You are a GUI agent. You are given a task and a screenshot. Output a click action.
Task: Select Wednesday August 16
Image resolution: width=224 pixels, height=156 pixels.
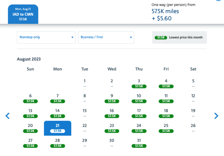coord(112,113)
